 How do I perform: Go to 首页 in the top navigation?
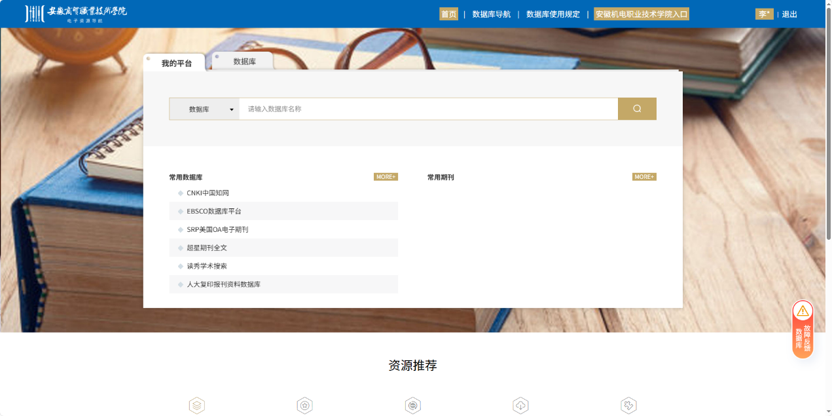coord(448,14)
